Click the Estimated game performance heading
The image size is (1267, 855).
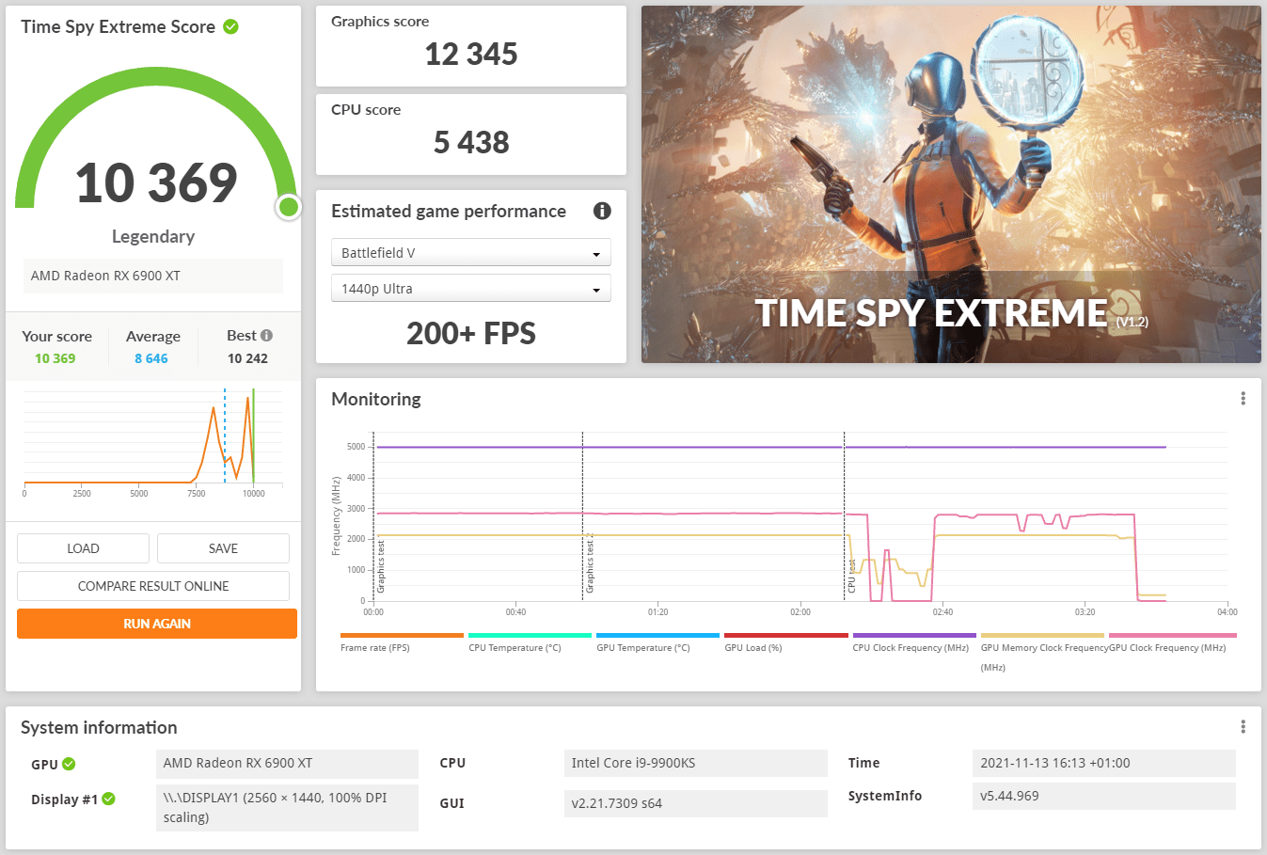point(449,211)
